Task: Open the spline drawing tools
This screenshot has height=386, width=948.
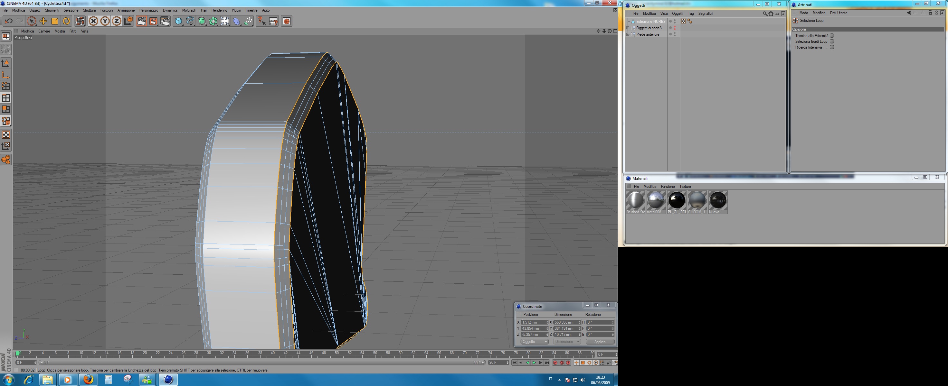Action: [x=190, y=21]
